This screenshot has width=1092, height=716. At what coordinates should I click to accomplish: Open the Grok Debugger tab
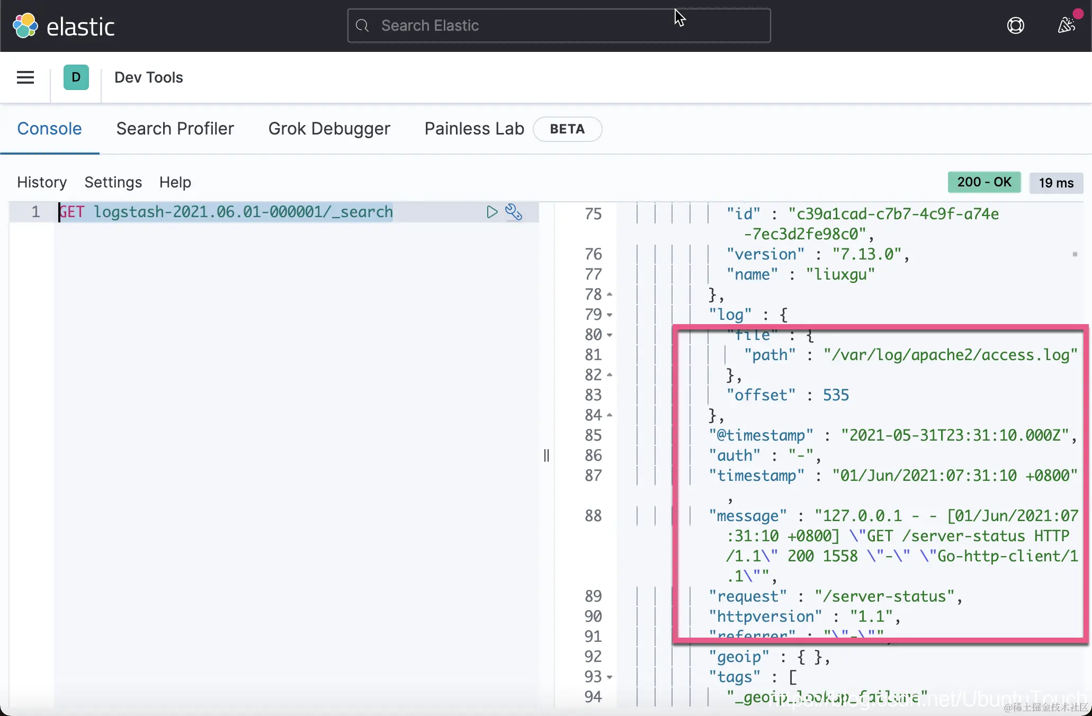(329, 129)
